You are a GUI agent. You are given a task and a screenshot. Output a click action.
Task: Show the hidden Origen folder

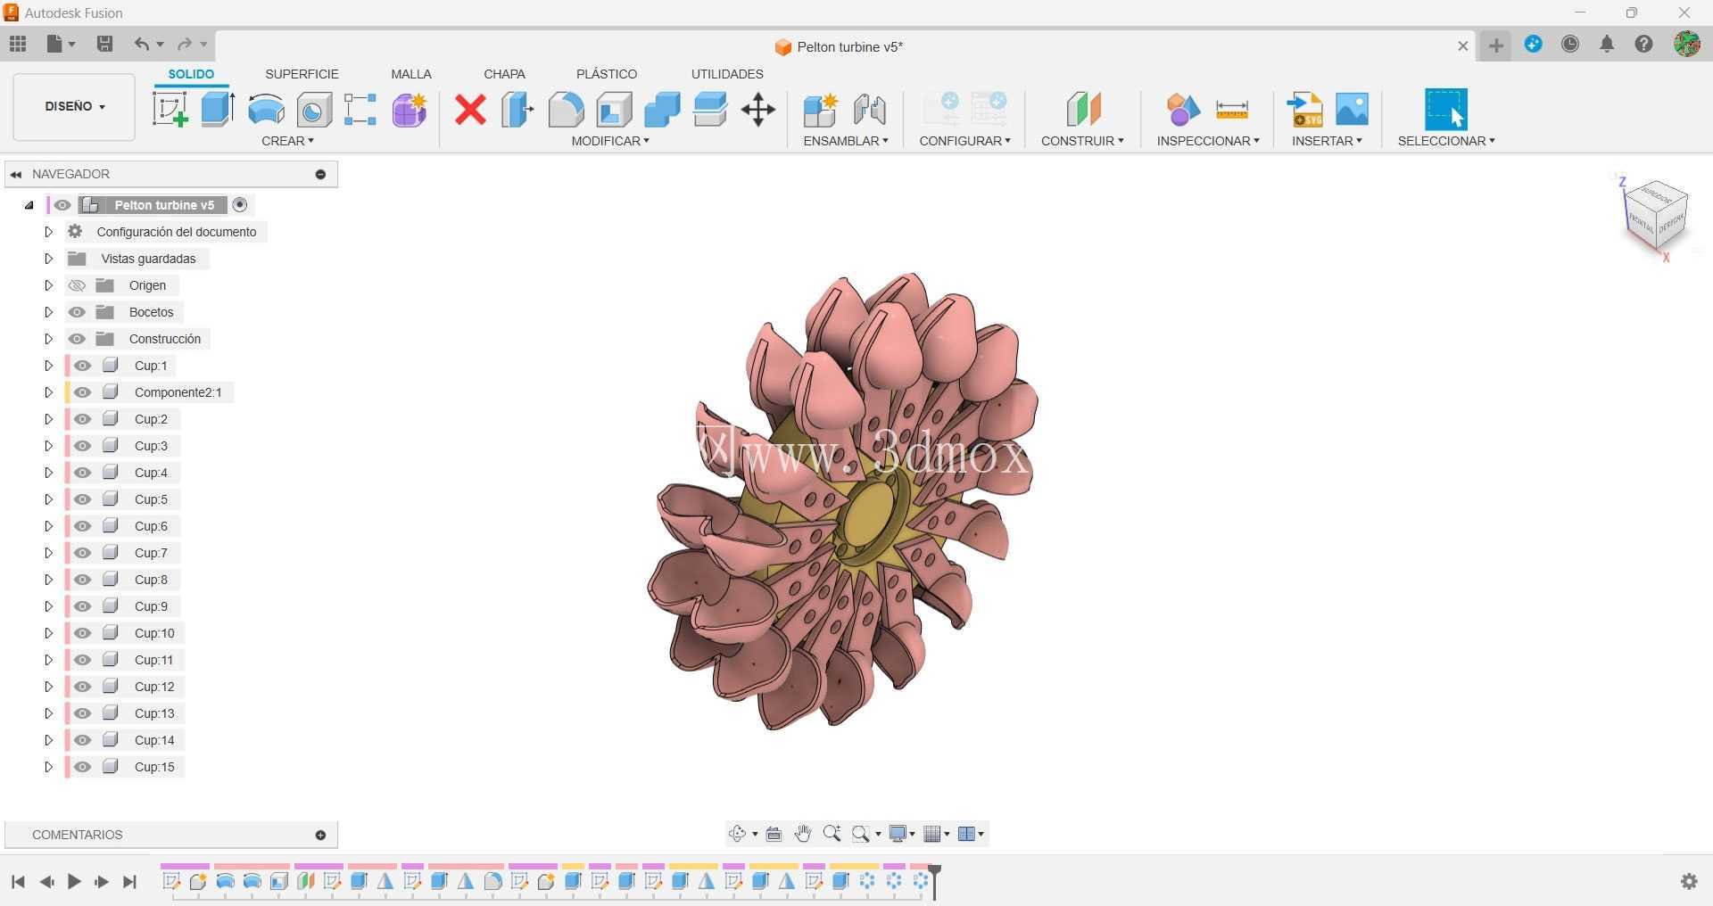(77, 285)
